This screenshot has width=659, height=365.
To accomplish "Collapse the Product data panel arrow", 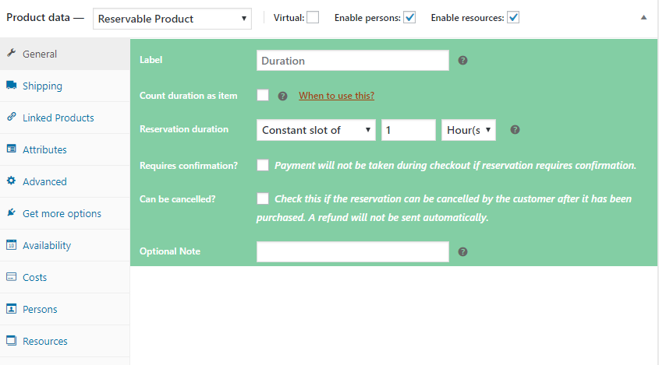I will [x=643, y=17].
